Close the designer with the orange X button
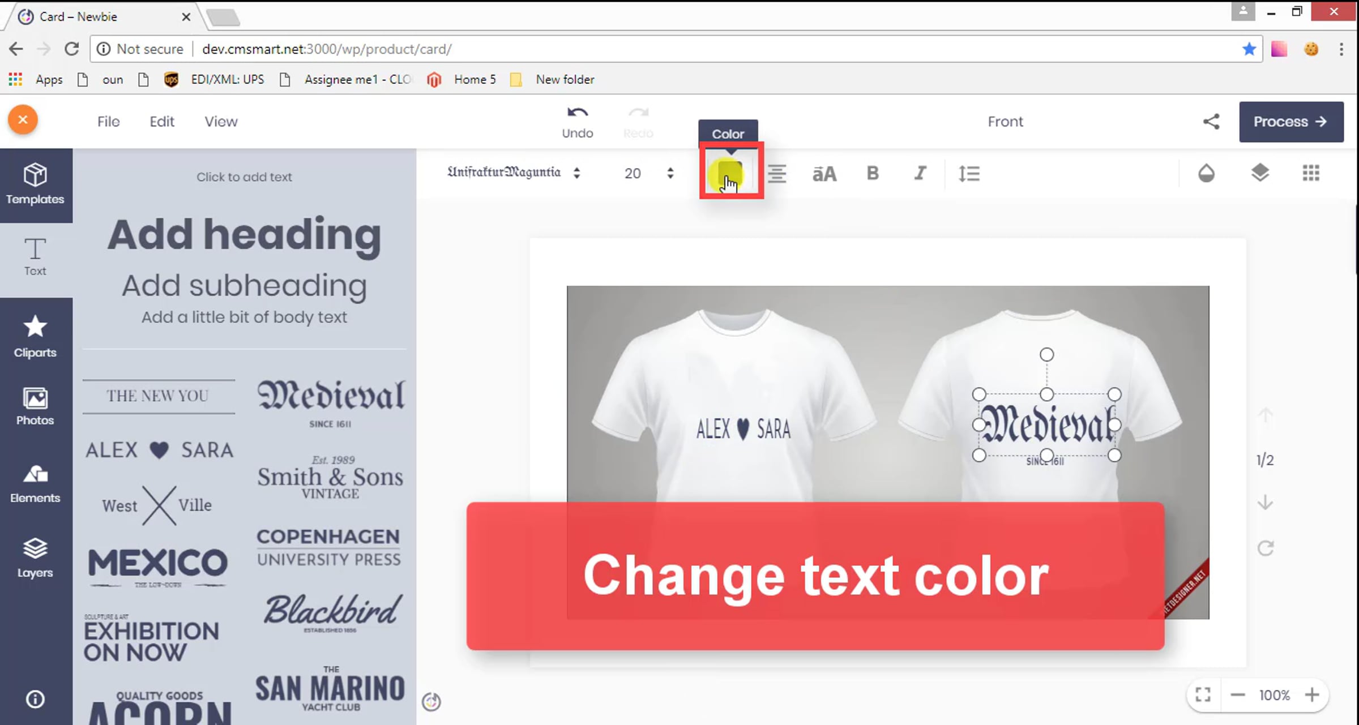The width and height of the screenshot is (1359, 725). point(23,120)
